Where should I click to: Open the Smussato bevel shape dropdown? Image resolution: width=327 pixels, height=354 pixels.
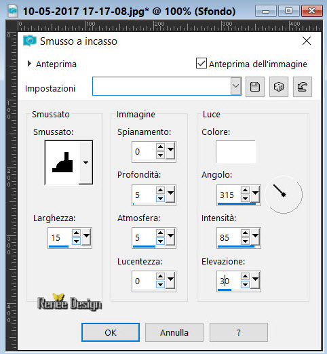[85, 163]
